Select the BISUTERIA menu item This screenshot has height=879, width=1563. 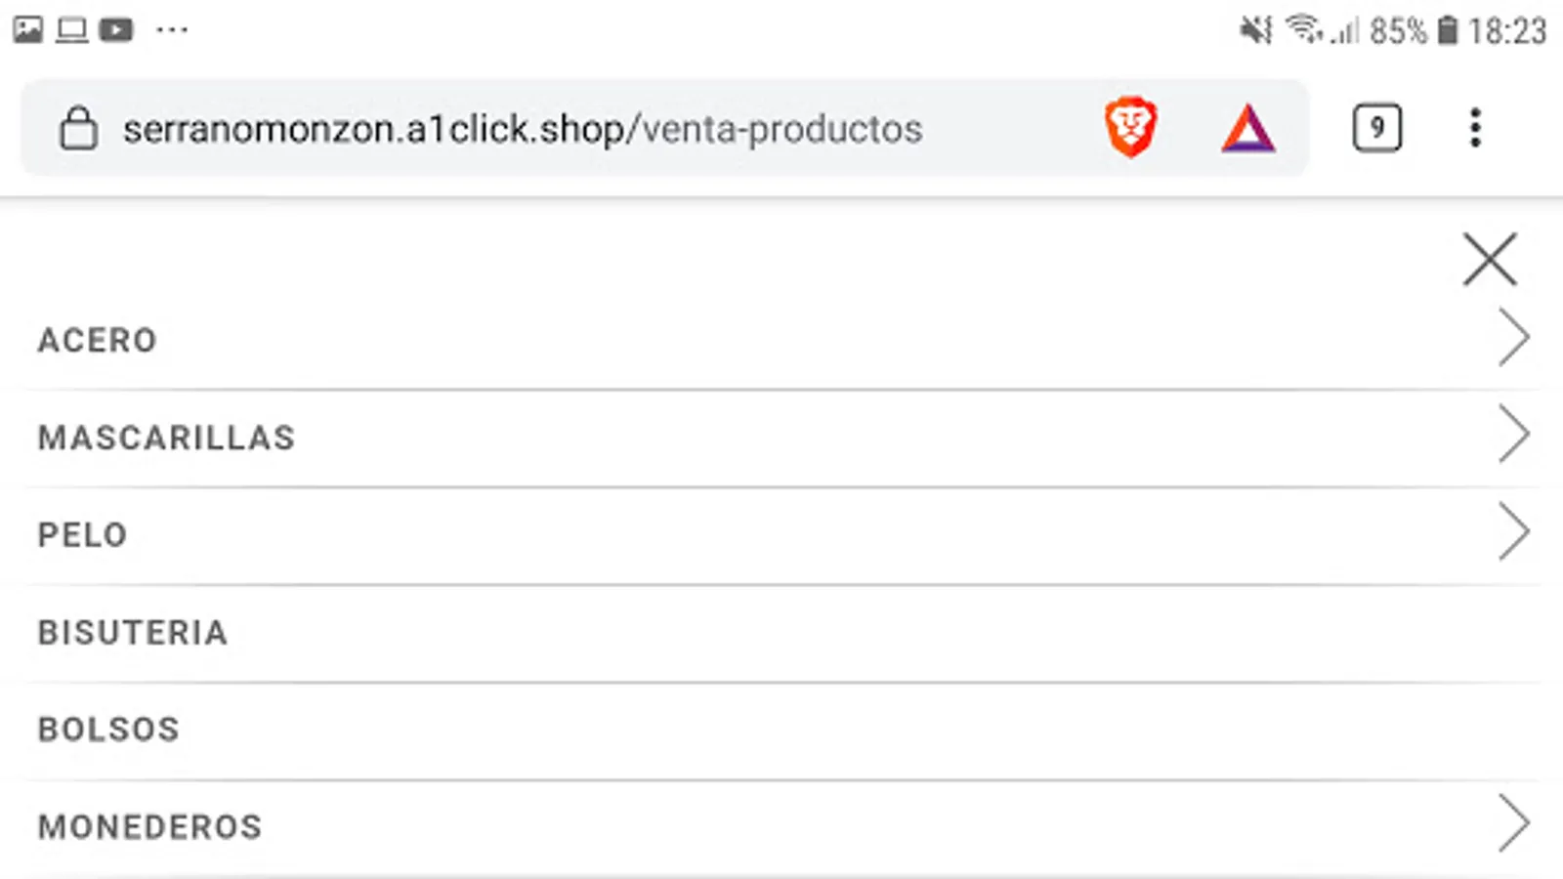[133, 633]
